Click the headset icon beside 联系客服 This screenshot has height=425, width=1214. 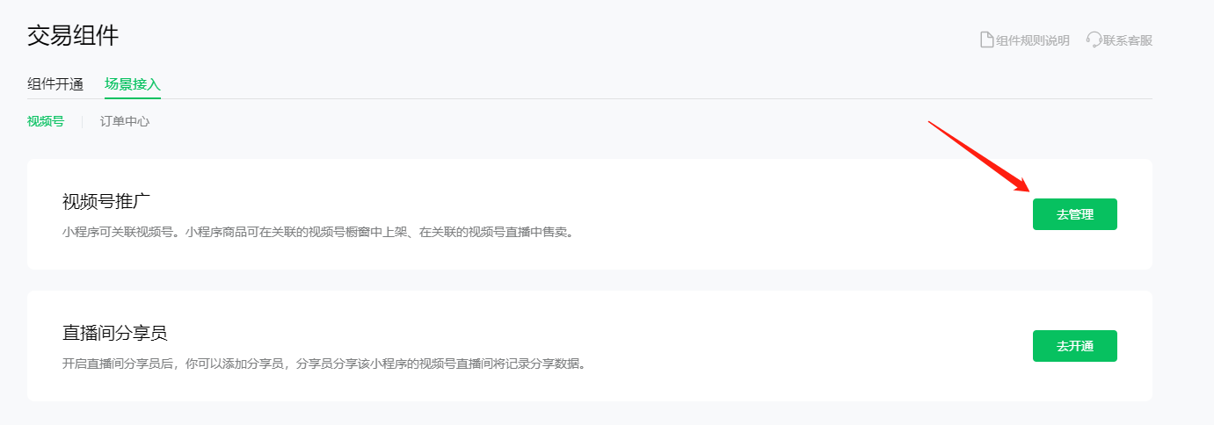[1094, 40]
